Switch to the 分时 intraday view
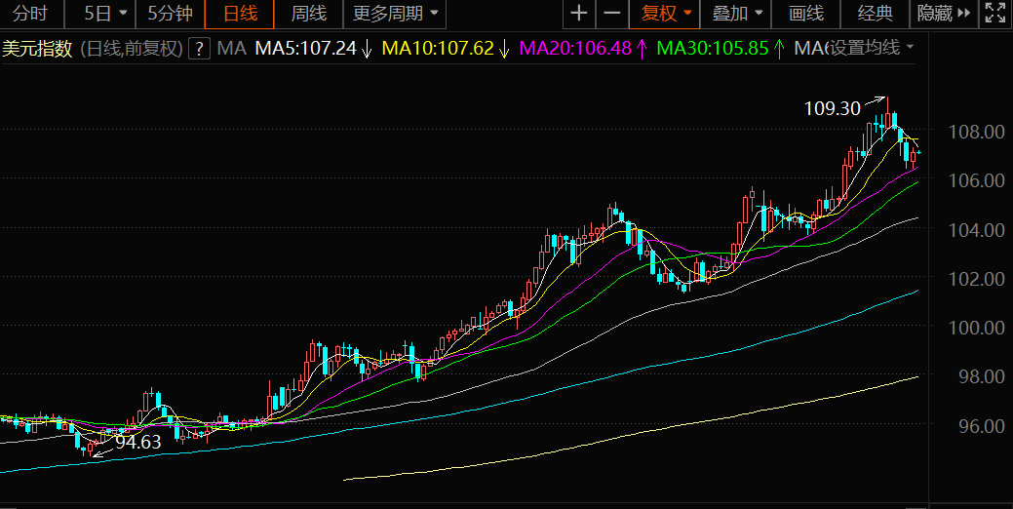 coord(31,14)
